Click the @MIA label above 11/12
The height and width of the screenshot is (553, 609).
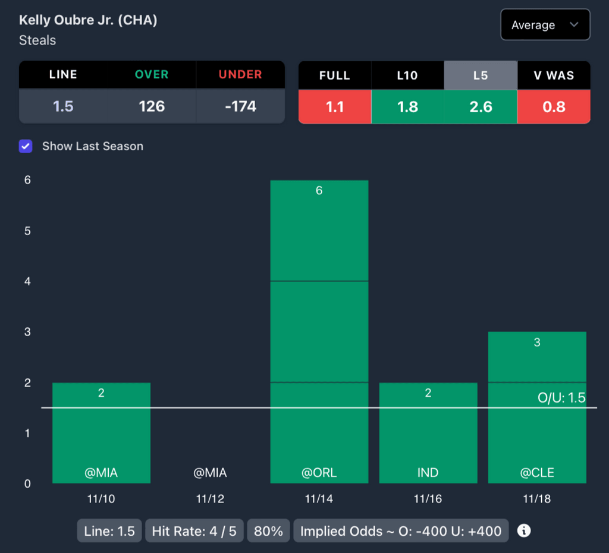point(210,472)
